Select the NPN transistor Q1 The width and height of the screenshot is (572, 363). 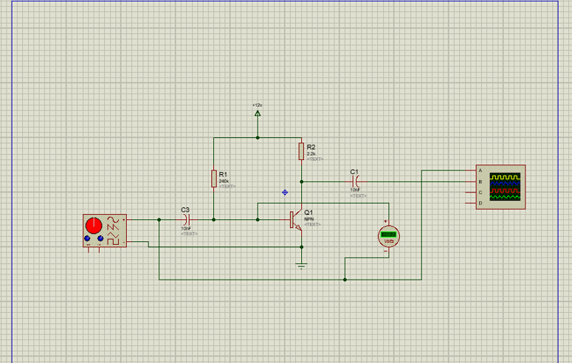tap(296, 220)
